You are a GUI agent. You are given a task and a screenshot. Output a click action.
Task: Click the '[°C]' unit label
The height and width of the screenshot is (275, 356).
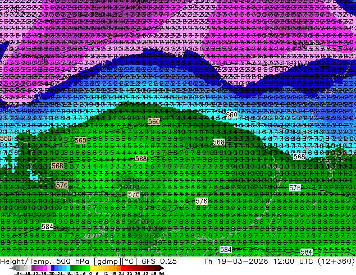[x=129, y=261]
